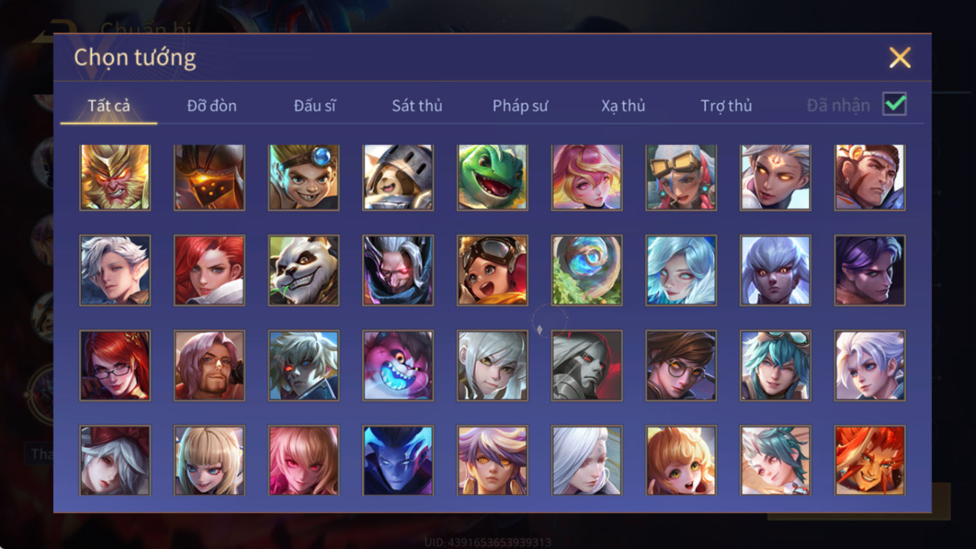Select the golden monkey king hero portrait

(x=115, y=177)
